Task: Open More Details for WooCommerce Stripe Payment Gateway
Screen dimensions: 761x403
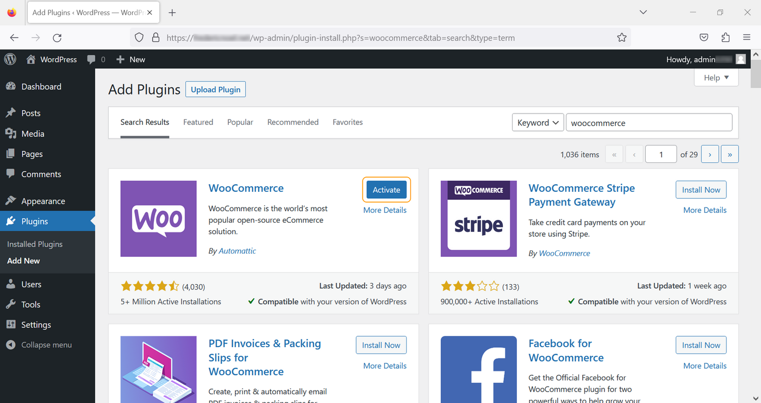Action: (x=704, y=210)
